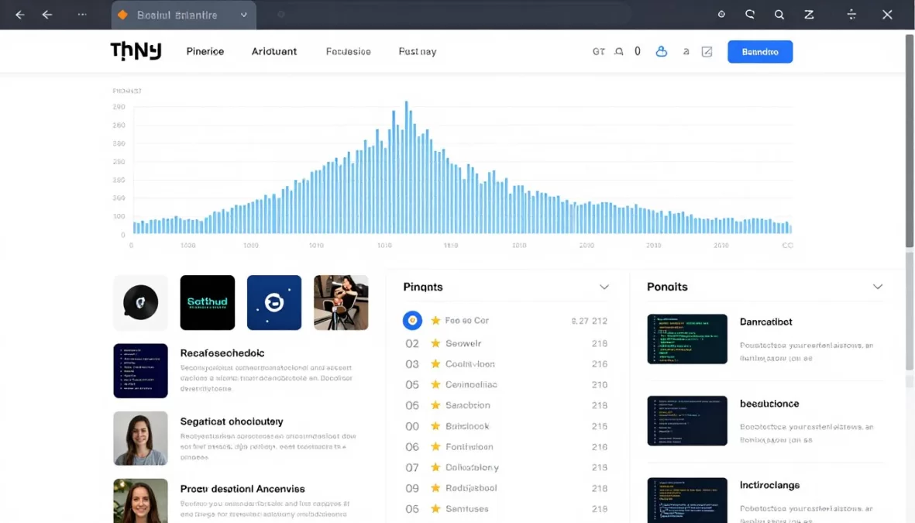This screenshot has width=915, height=523.
Task: Collapse the Ponaits panel chevron
Action: click(x=878, y=287)
